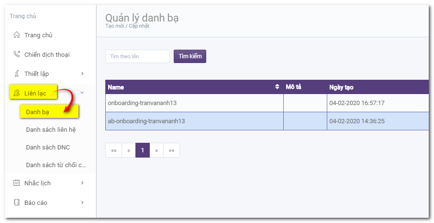Click the Quản lý danh bạ page title
Image resolution: width=434 pixels, height=223 pixels.
pos(142,18)
